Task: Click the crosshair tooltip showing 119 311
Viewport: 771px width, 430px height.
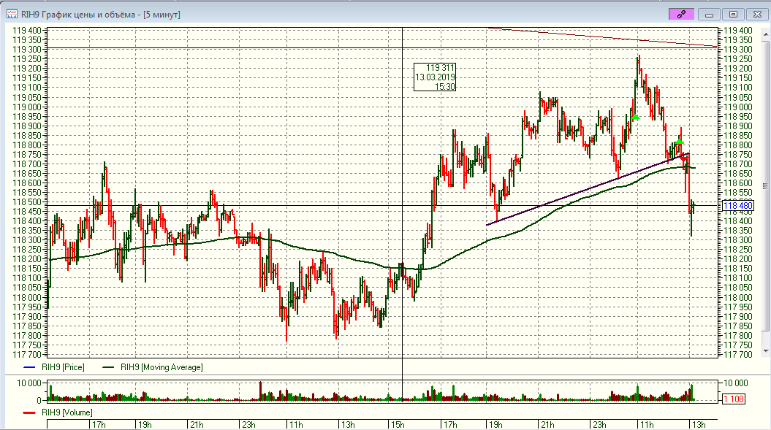Action: point(436,77)
